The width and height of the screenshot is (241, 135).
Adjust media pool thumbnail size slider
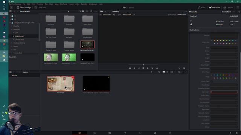pos(152,72)
